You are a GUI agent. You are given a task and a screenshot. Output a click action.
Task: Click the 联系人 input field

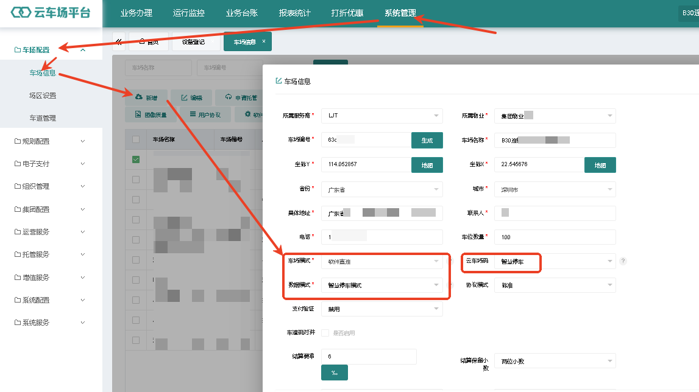[555, 213]
